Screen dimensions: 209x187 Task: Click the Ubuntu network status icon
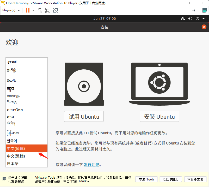tap(183, 19)
